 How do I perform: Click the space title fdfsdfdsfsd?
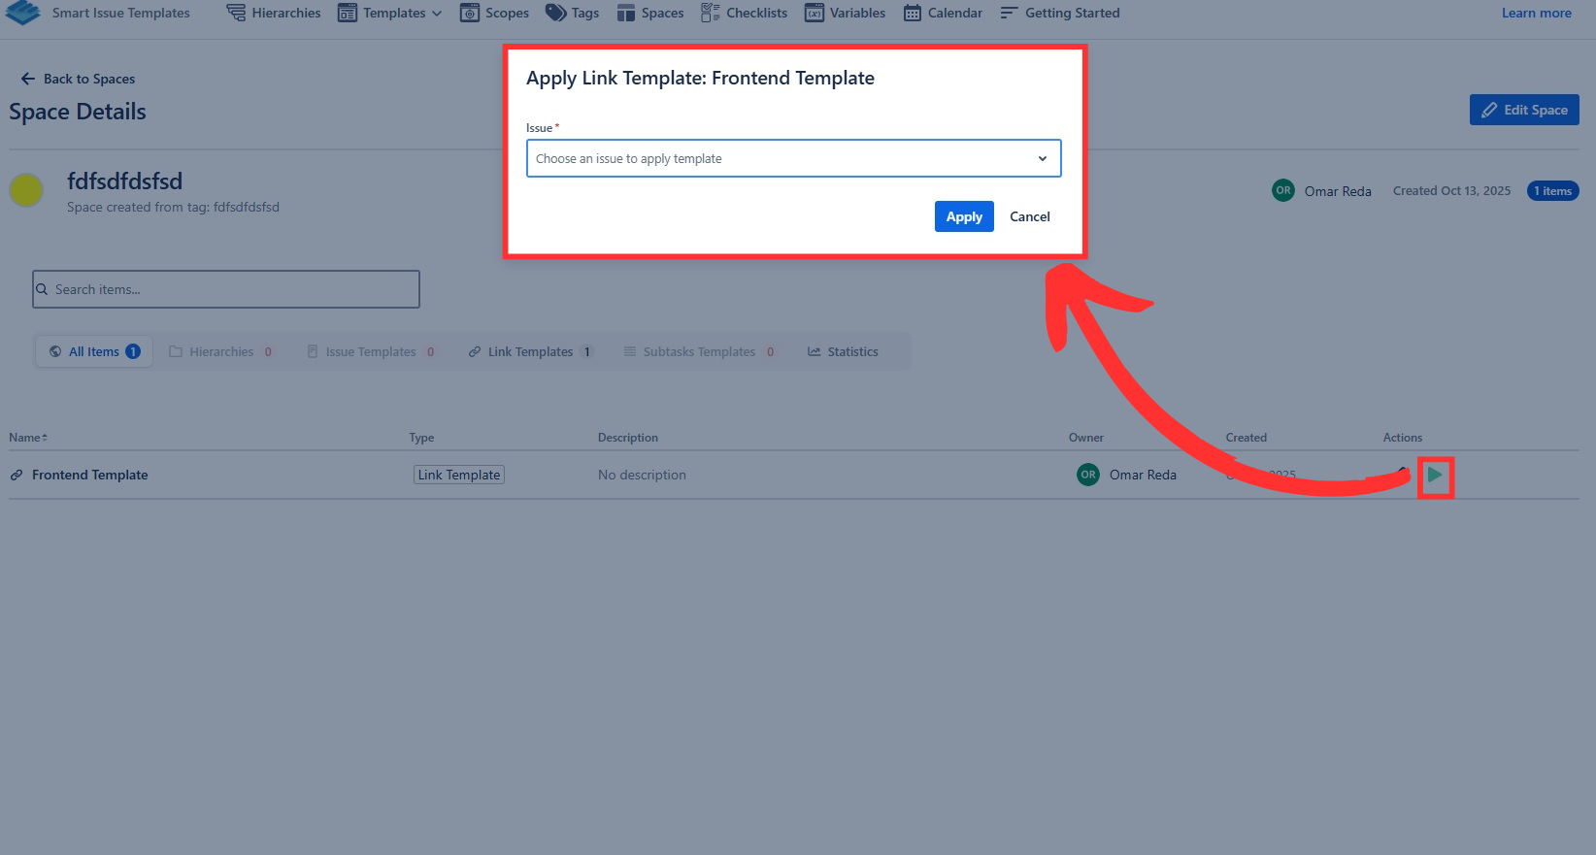(124, 181)
